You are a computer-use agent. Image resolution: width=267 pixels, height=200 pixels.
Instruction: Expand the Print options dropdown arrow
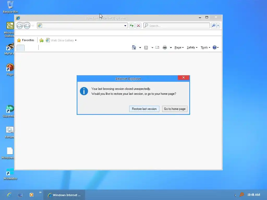tap(171, 48)
